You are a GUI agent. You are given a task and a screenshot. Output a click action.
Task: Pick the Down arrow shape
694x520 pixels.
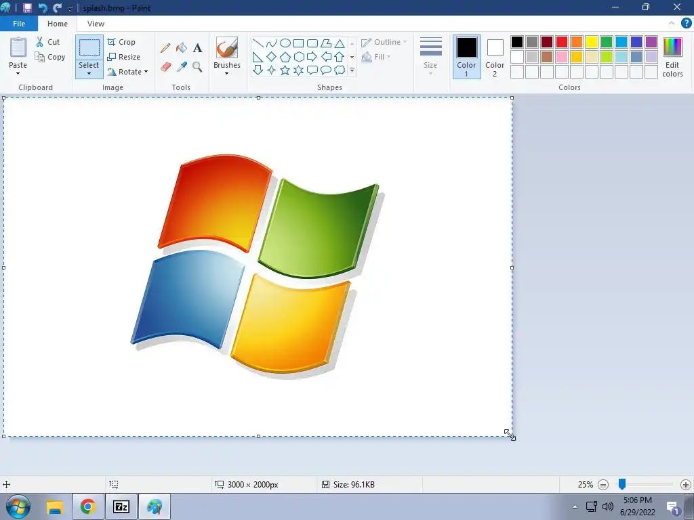click(258, 70)
